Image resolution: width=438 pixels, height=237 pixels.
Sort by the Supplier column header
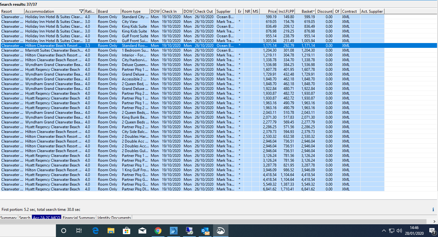(x=226, y=11)
